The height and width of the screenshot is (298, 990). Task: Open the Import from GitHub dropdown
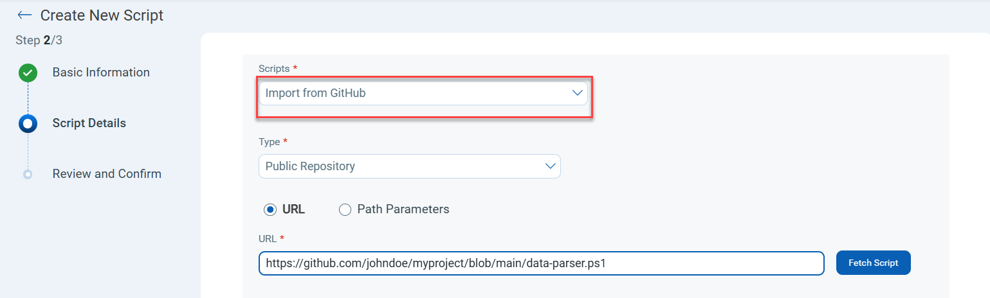tap(423, 93)
